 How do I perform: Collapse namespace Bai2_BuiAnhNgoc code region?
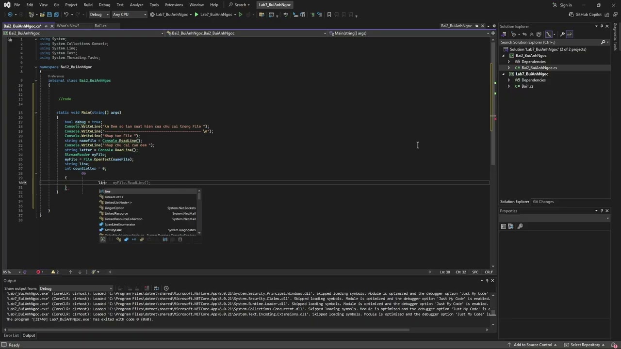click(x=35, y=67)
